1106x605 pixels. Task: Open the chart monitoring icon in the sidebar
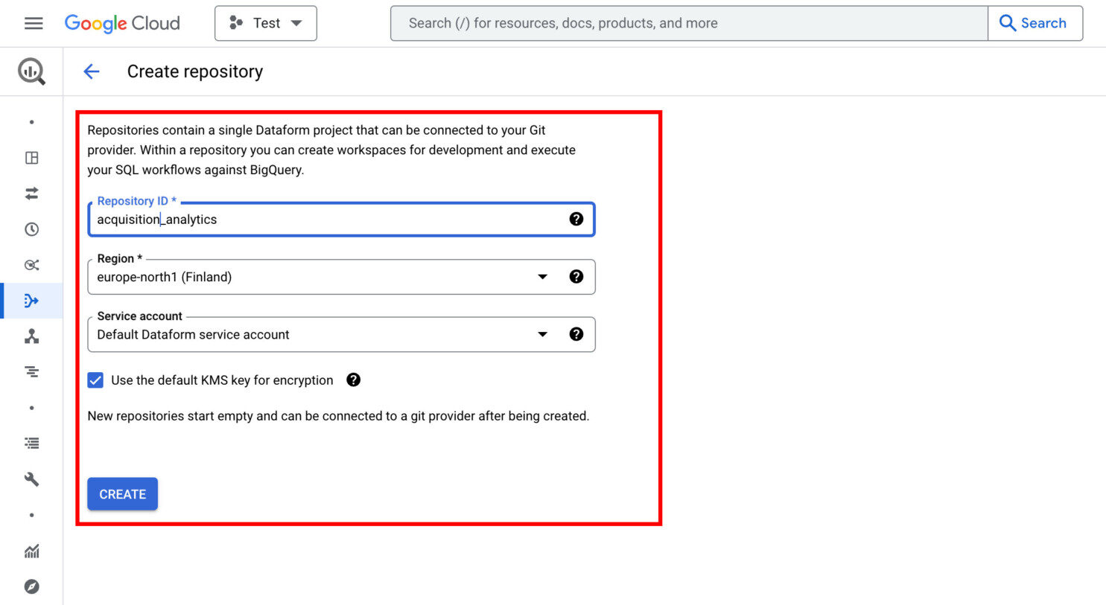coord(31,551)
